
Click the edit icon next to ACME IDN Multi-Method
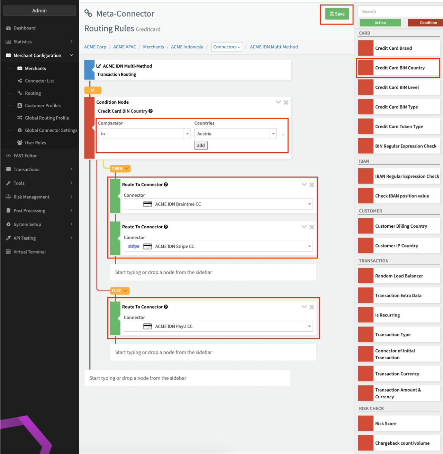99,66
